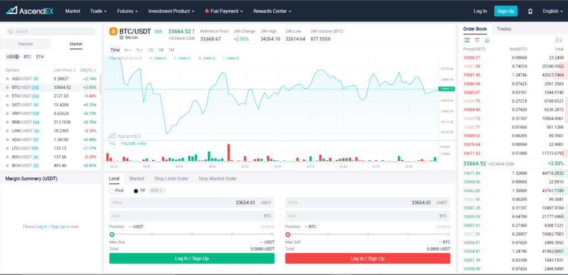The height and width of the screenshot is (275, 568).
Task: Click the search magnifier icon
Action: (x=11, y=32)
